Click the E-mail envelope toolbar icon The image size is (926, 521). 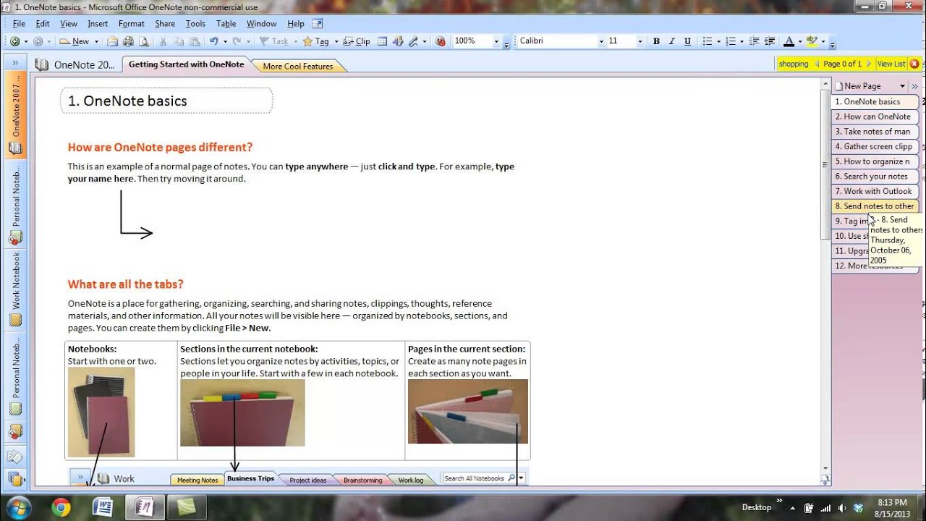coord(112,41)
